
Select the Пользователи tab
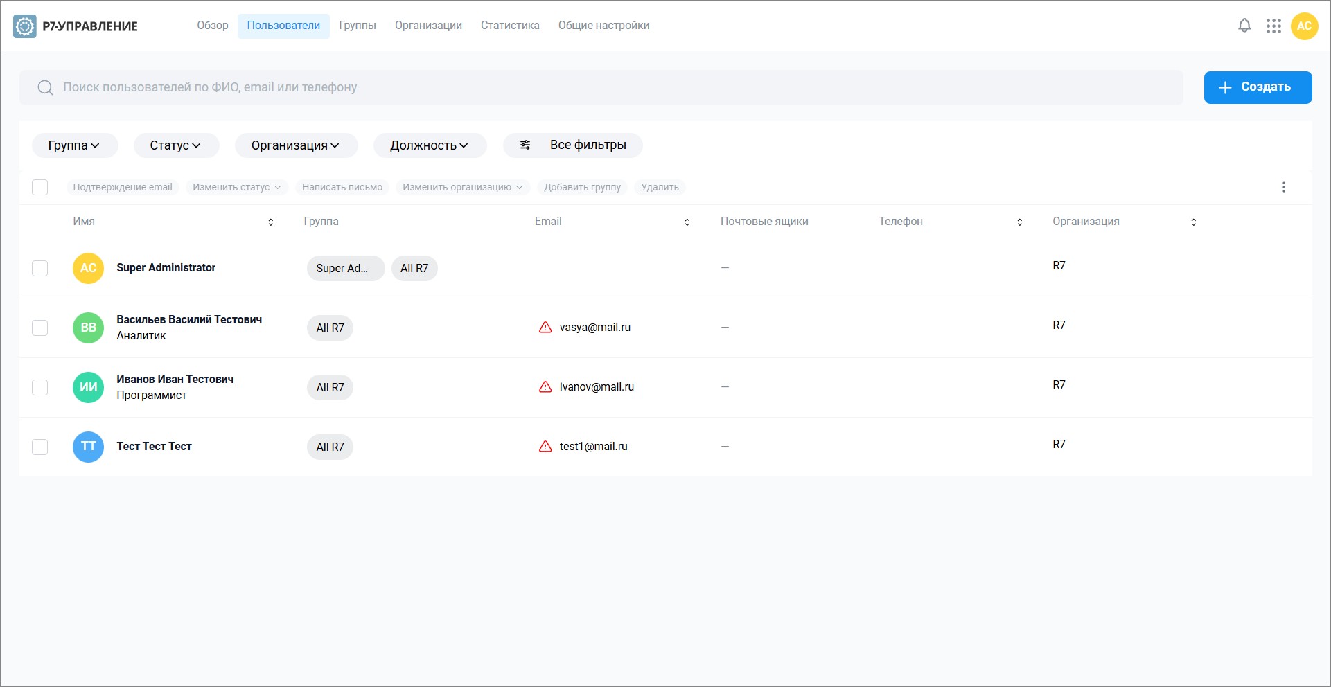(283, 26)
